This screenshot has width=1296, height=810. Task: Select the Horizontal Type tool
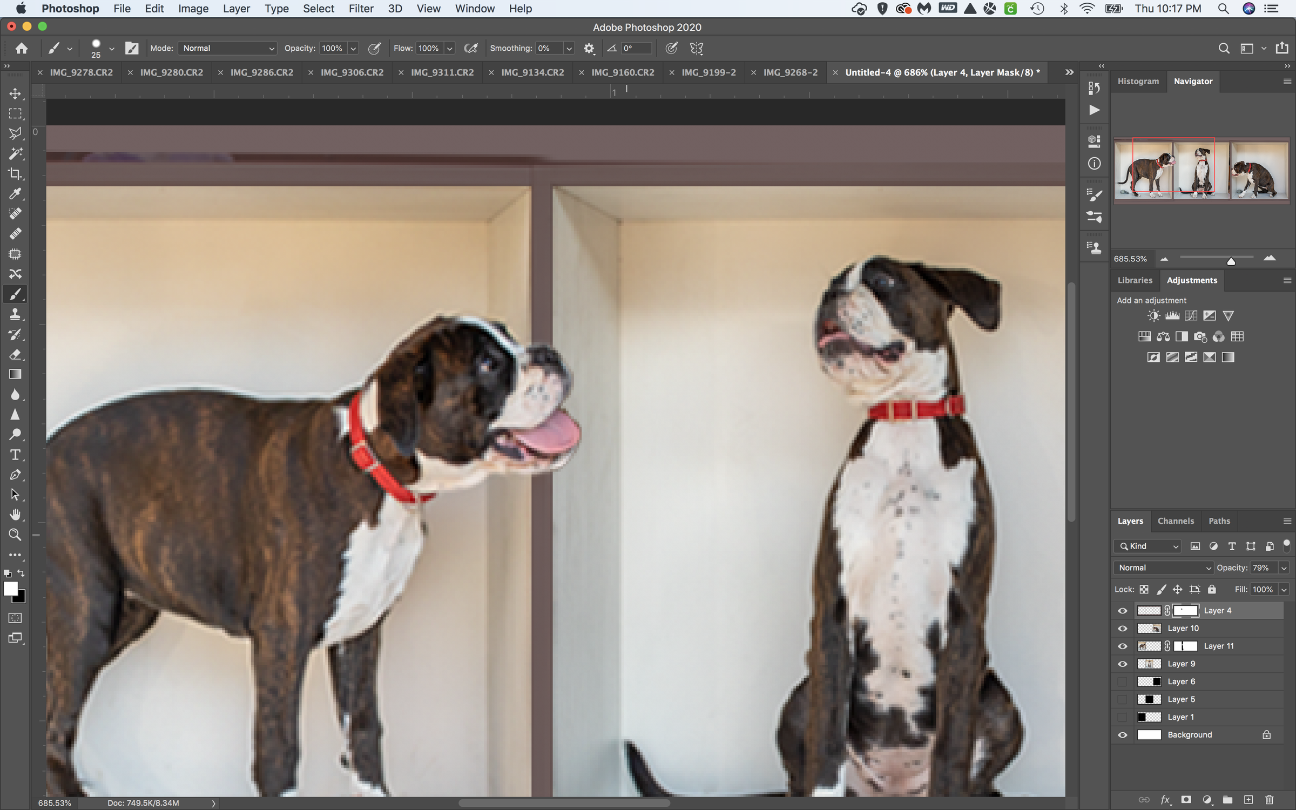click(x=15, y=455)
